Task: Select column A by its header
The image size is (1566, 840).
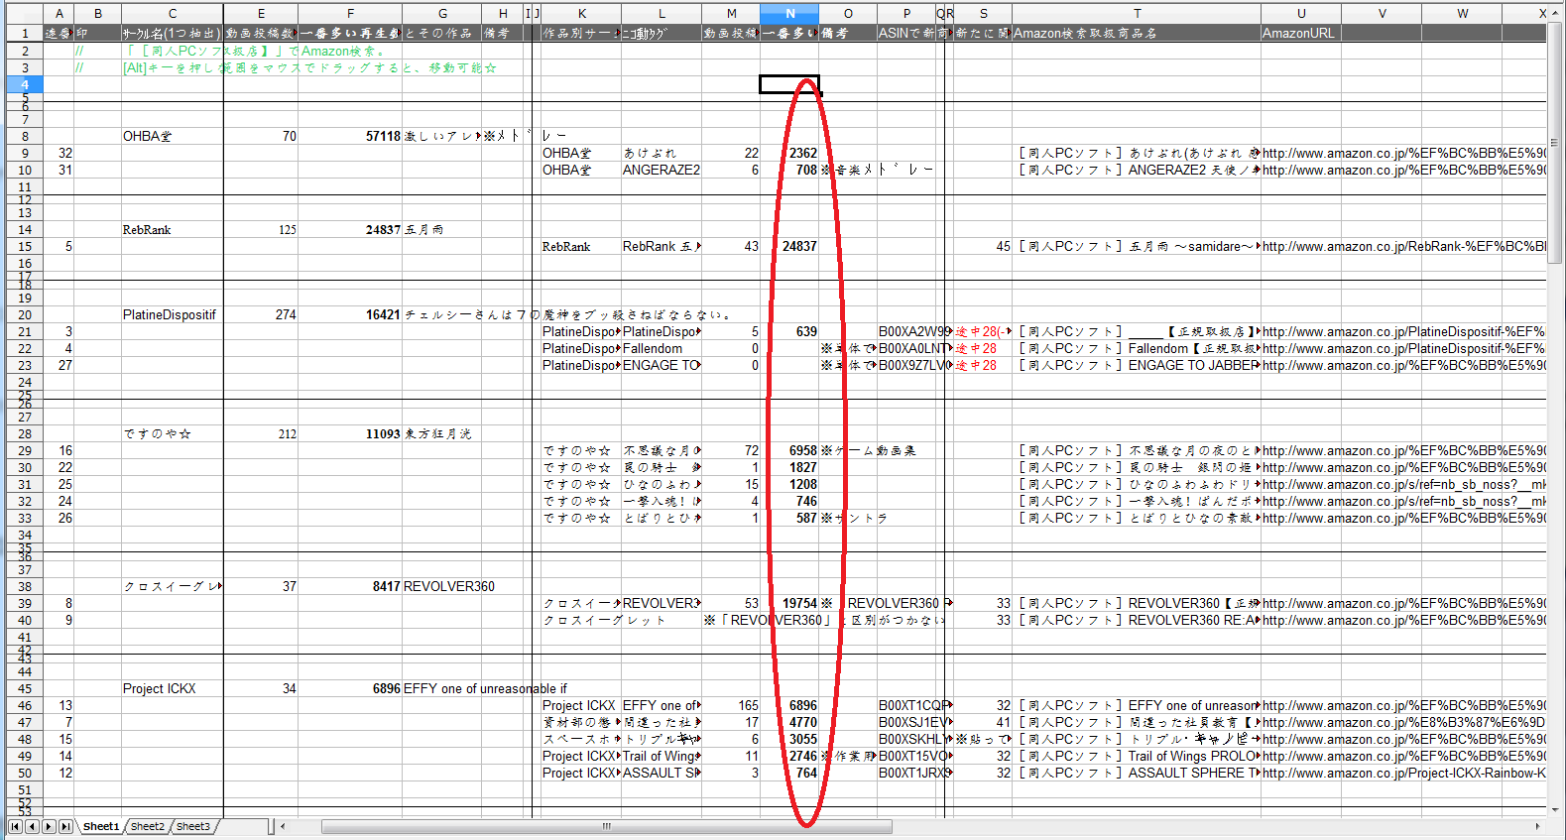Action: (59, 14)
